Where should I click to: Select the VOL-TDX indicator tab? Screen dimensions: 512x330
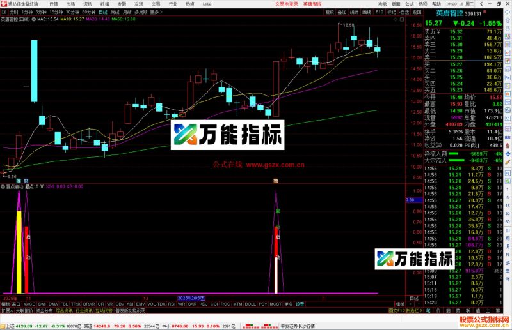coord(156,304)
